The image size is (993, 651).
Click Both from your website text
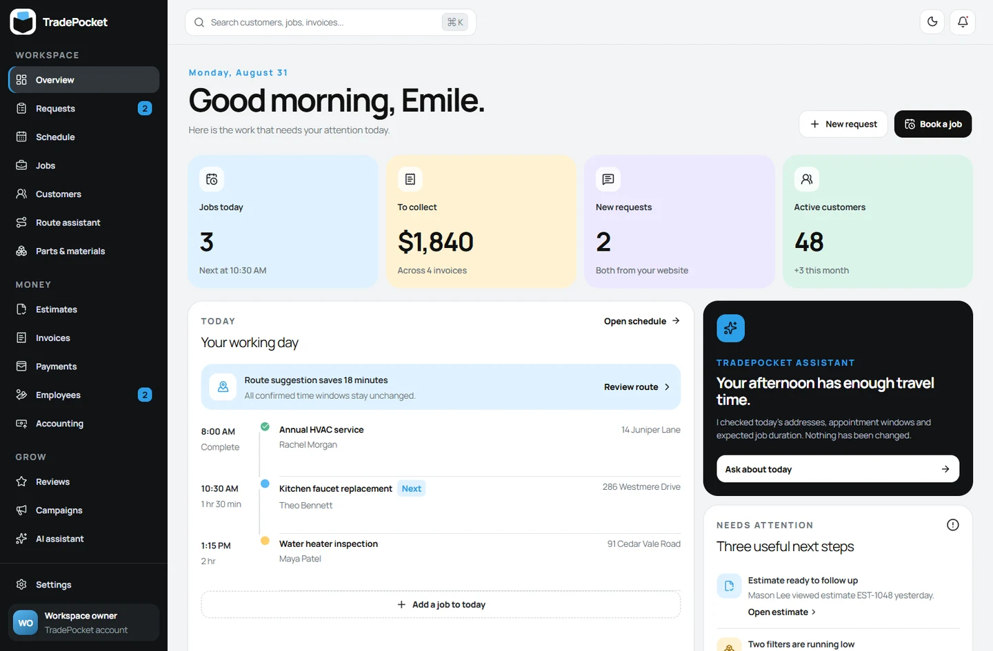[642, 271]
